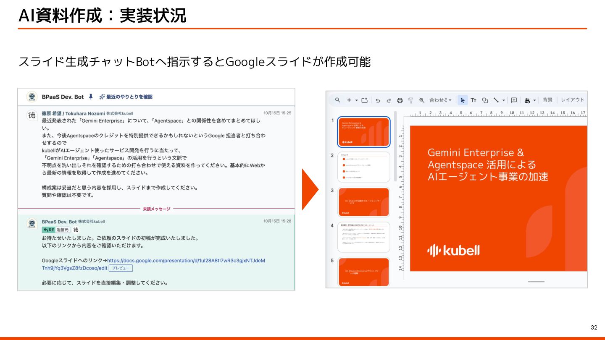Click the kubell logo on slide canvas

tap(453, 251)
